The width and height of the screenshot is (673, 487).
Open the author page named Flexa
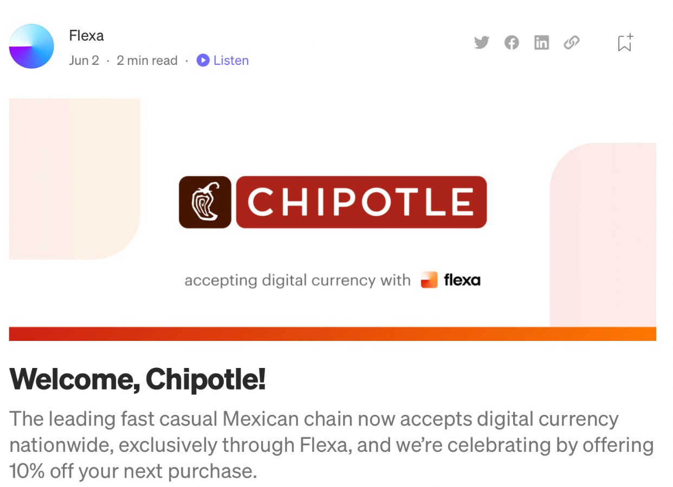(86, 36)
